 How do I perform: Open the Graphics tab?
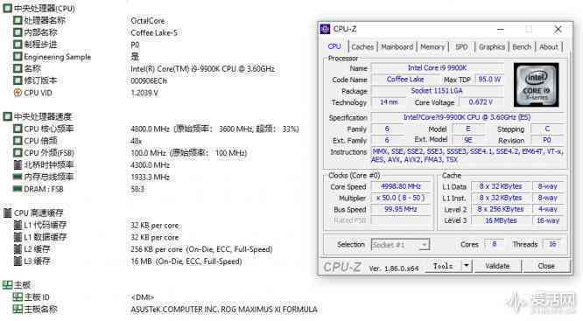(x=492, y=47)
